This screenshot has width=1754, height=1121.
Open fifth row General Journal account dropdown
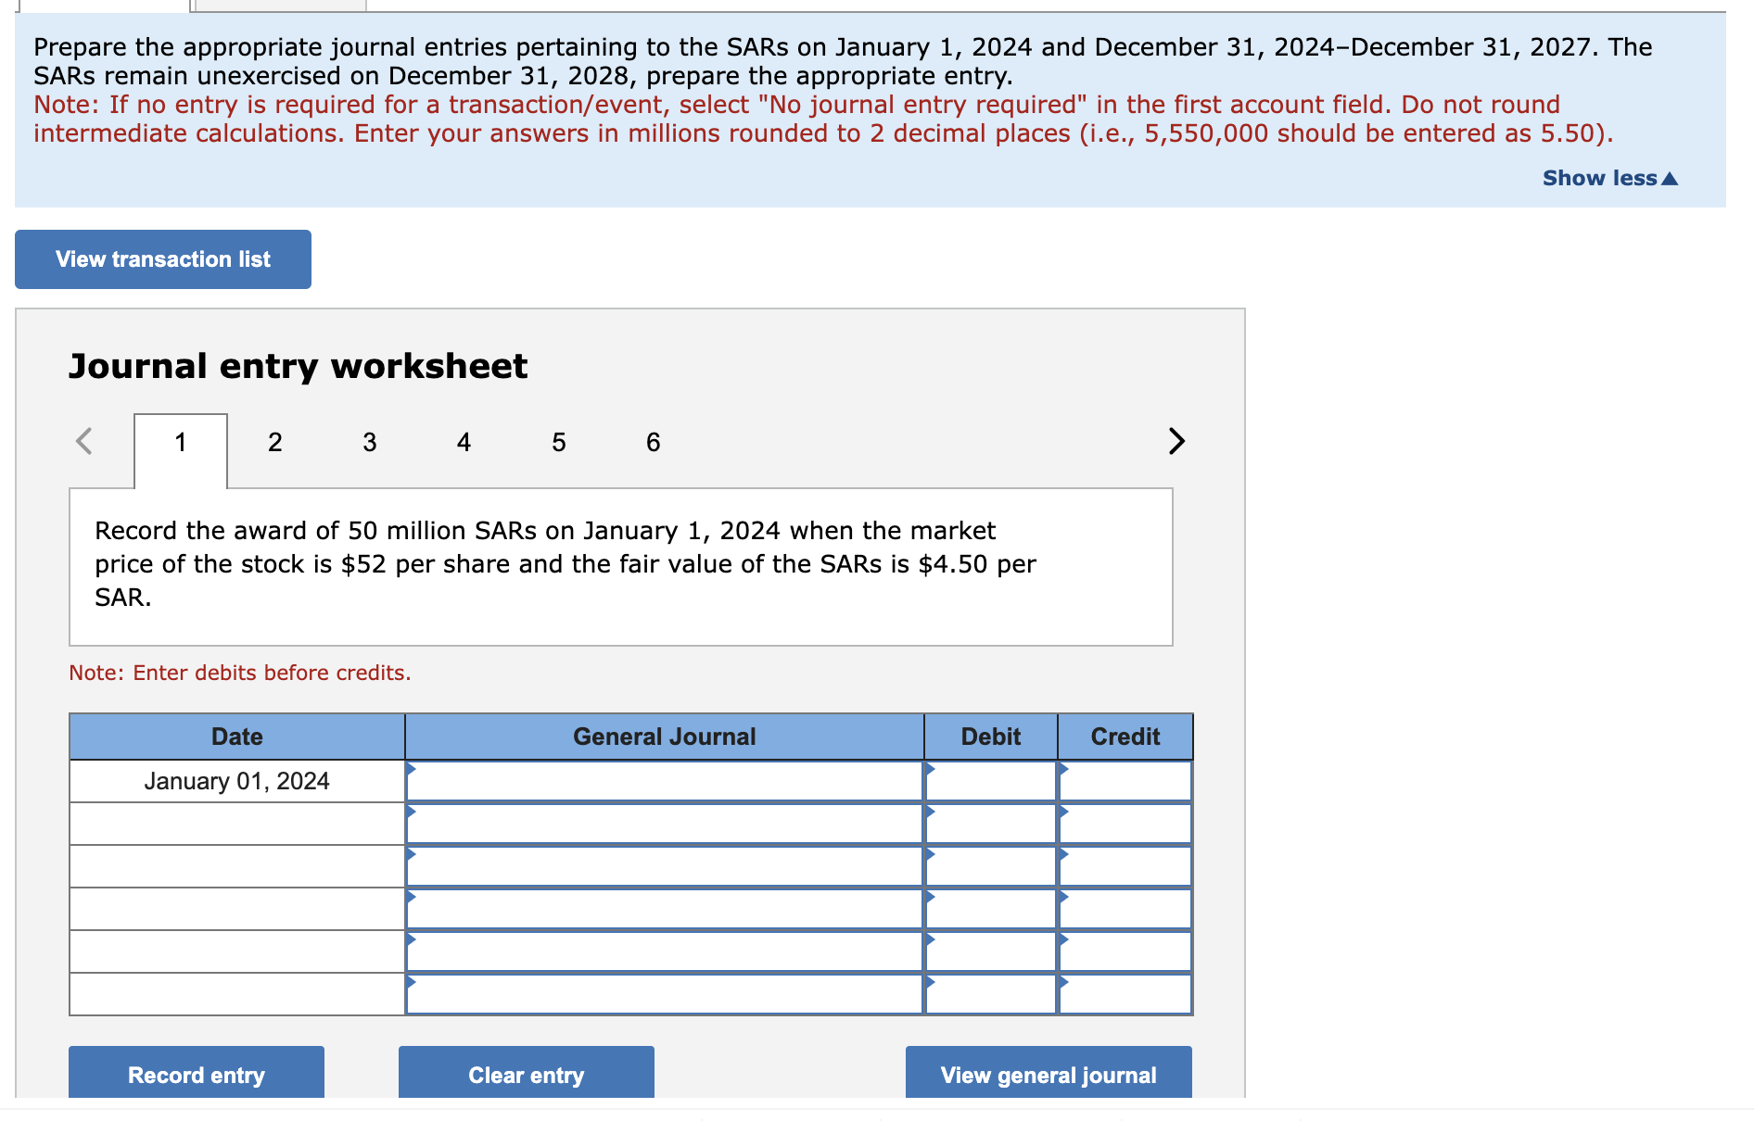click(665, 951)
